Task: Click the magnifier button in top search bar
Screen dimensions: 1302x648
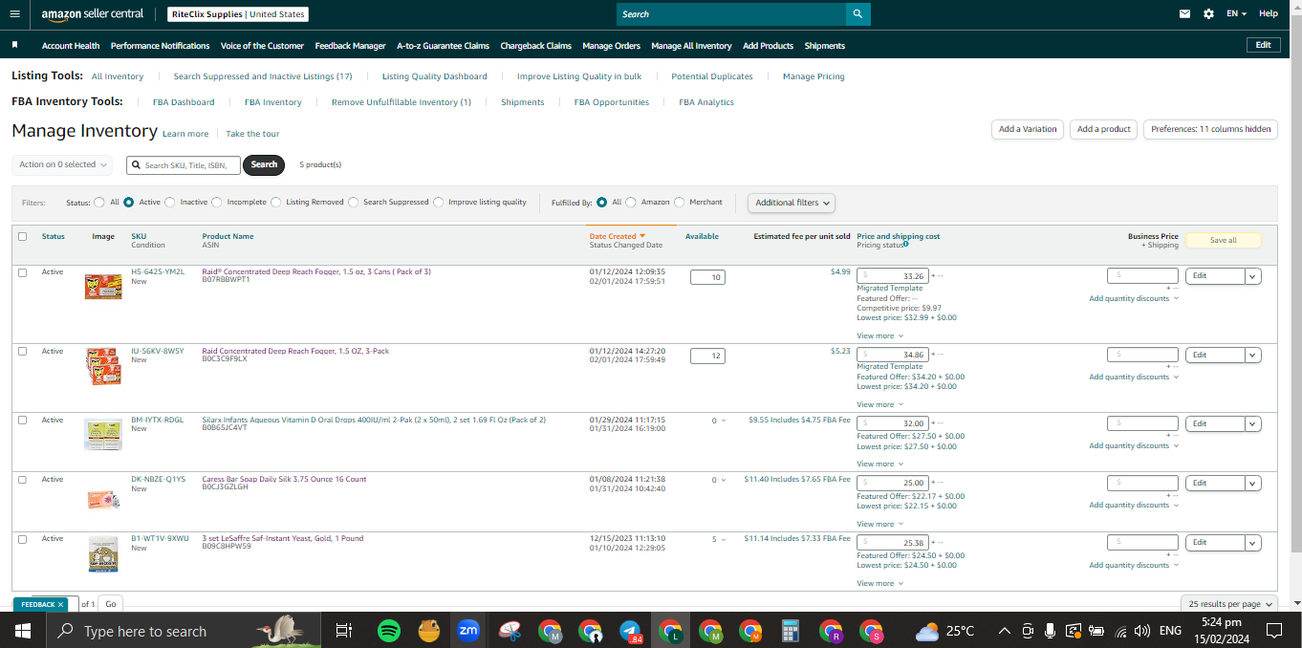Action: [857, 14]
